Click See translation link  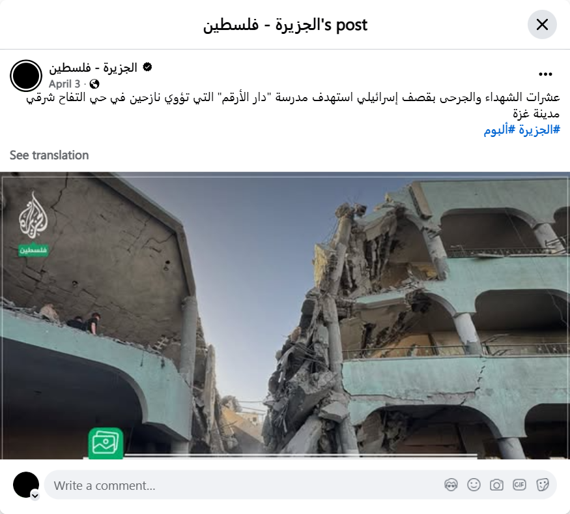tap(49, 155)
